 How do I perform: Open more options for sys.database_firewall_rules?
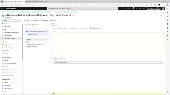click(x=48, y=44)
